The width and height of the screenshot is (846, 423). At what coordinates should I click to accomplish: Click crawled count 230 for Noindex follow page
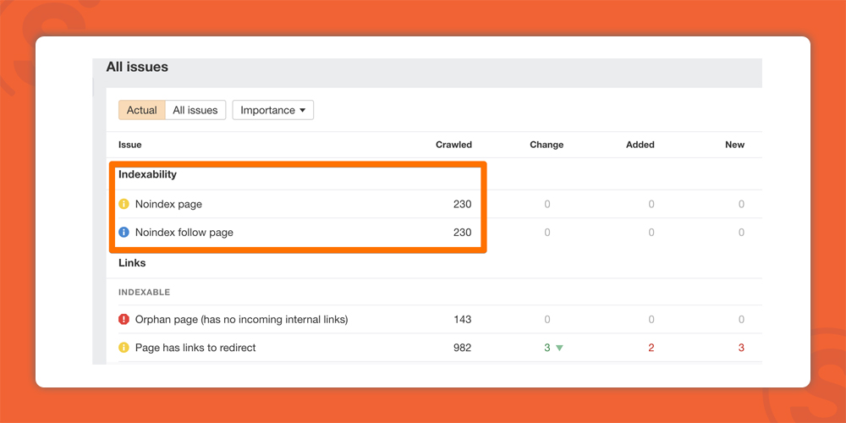click(463, 233)
